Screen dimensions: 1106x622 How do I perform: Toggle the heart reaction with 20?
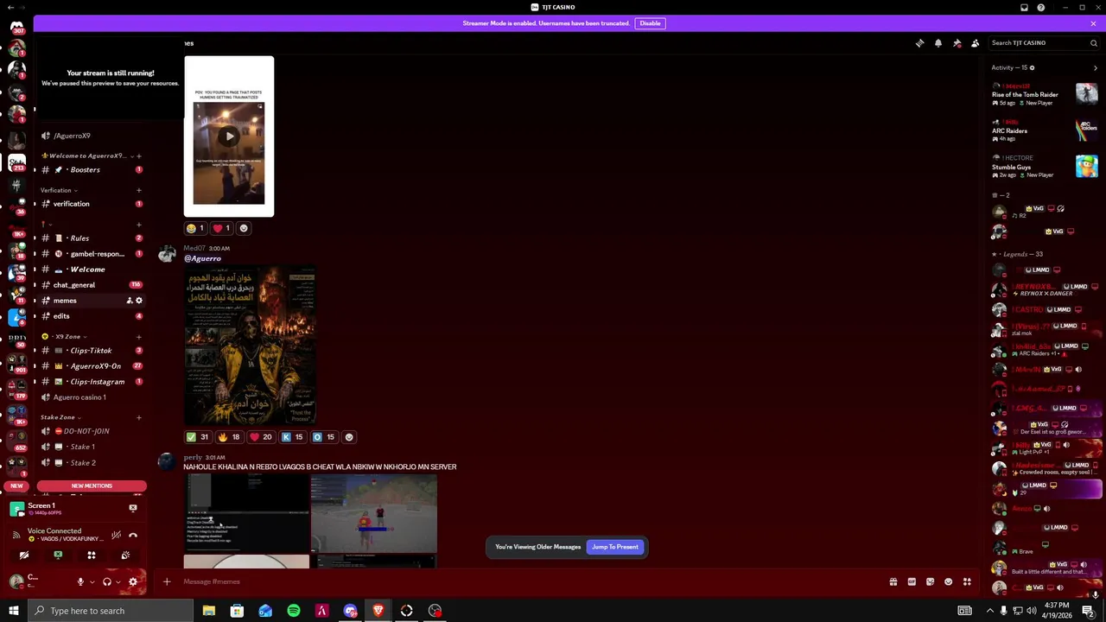click(x=260, y=437)
